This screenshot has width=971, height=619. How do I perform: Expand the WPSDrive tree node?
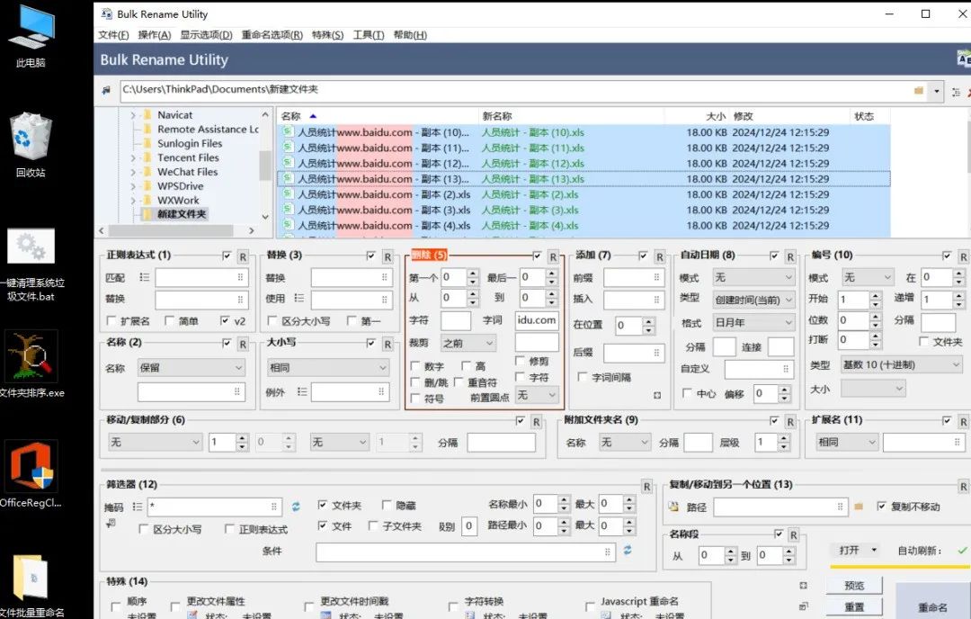point(132,186)
